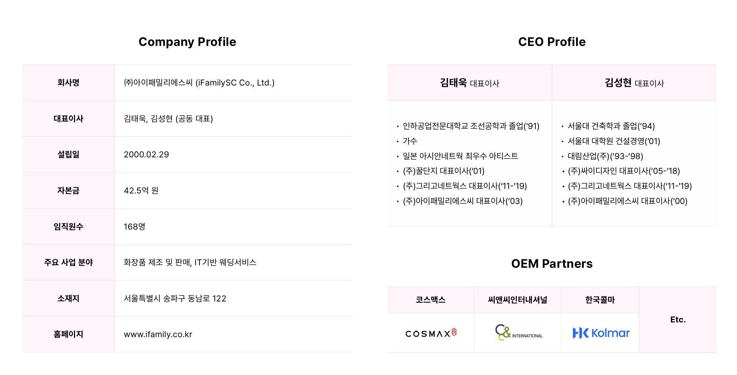
Task: Click the 코스맥스 partner label
Action: 431,300
